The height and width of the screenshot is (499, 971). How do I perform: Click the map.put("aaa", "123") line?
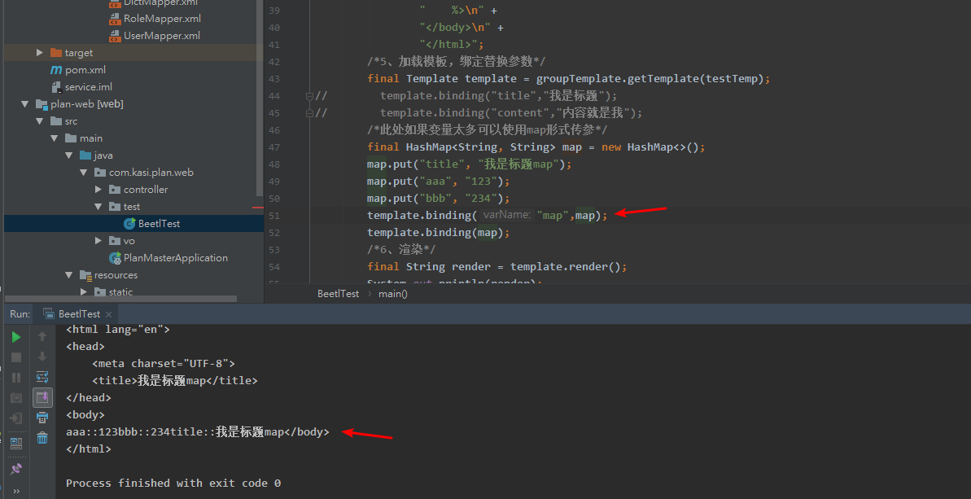[x=439, y=182]
